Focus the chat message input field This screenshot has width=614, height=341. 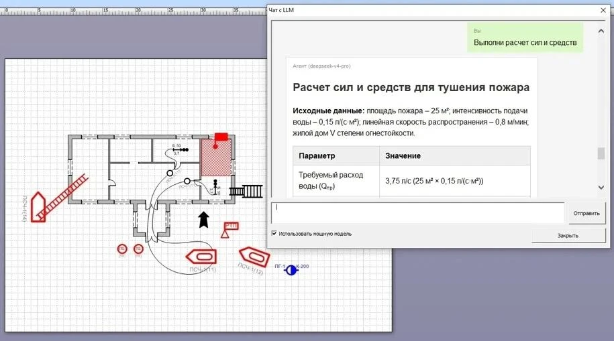[x=418, y=213]
